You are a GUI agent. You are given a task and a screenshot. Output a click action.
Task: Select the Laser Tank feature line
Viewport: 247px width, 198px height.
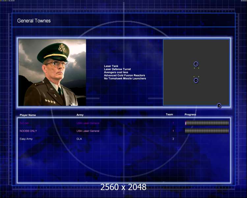(x=111, y=66)
